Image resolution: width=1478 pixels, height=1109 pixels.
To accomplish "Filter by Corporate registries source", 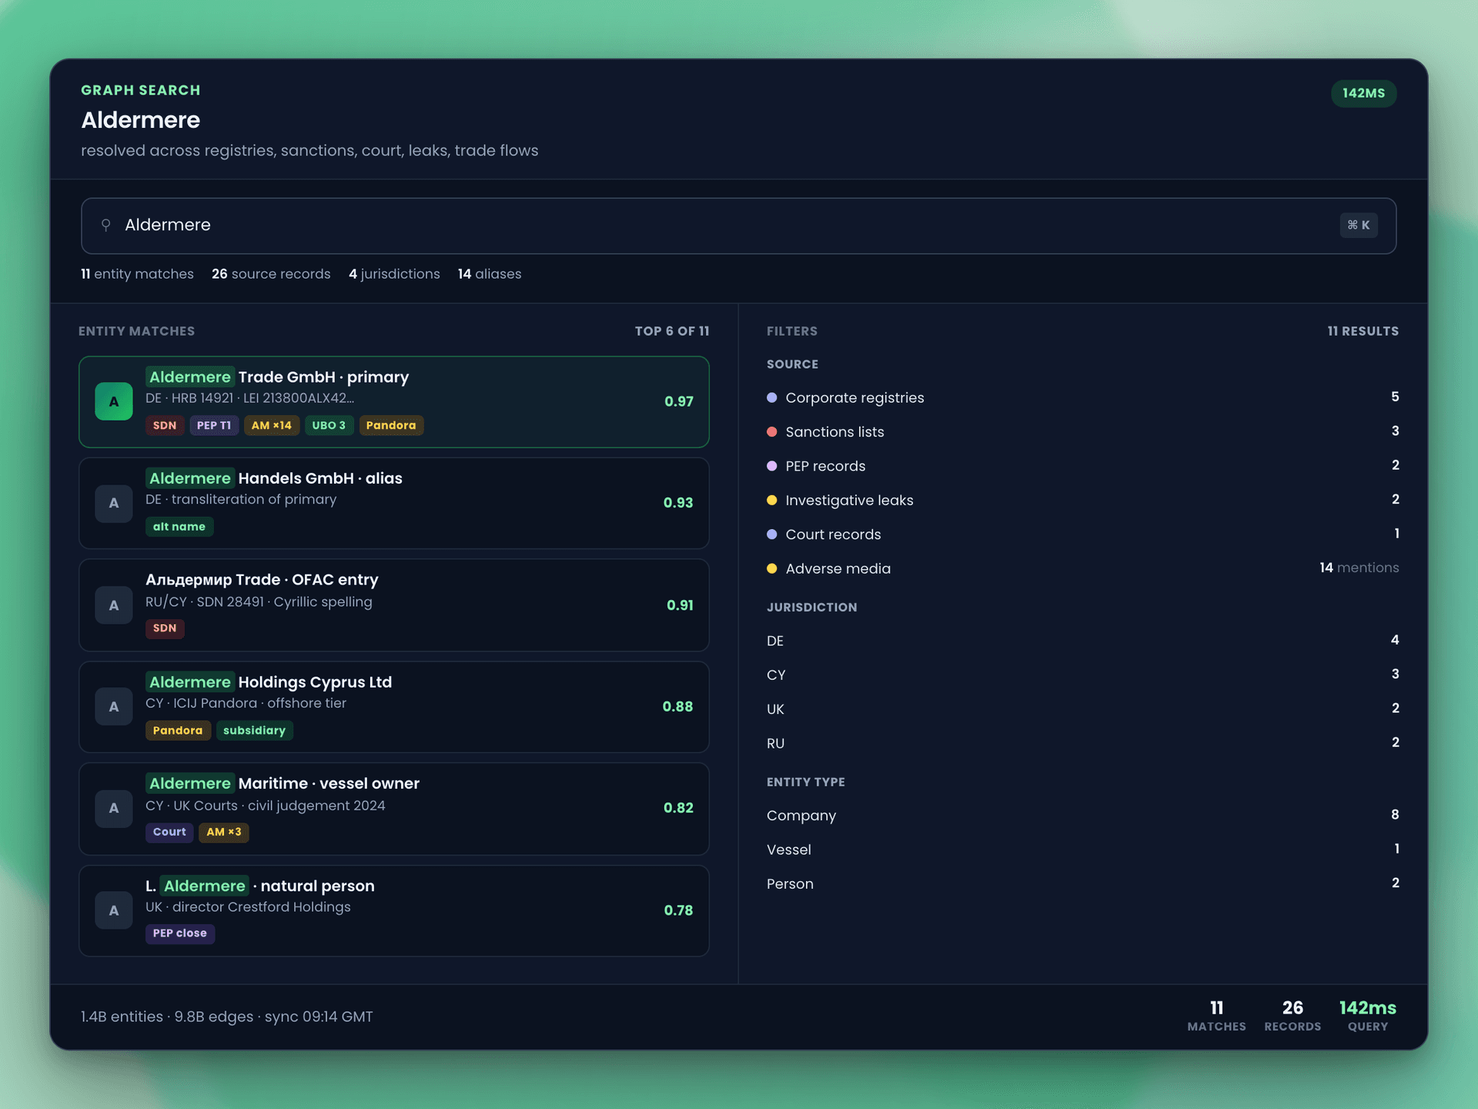I will 1082,397.
